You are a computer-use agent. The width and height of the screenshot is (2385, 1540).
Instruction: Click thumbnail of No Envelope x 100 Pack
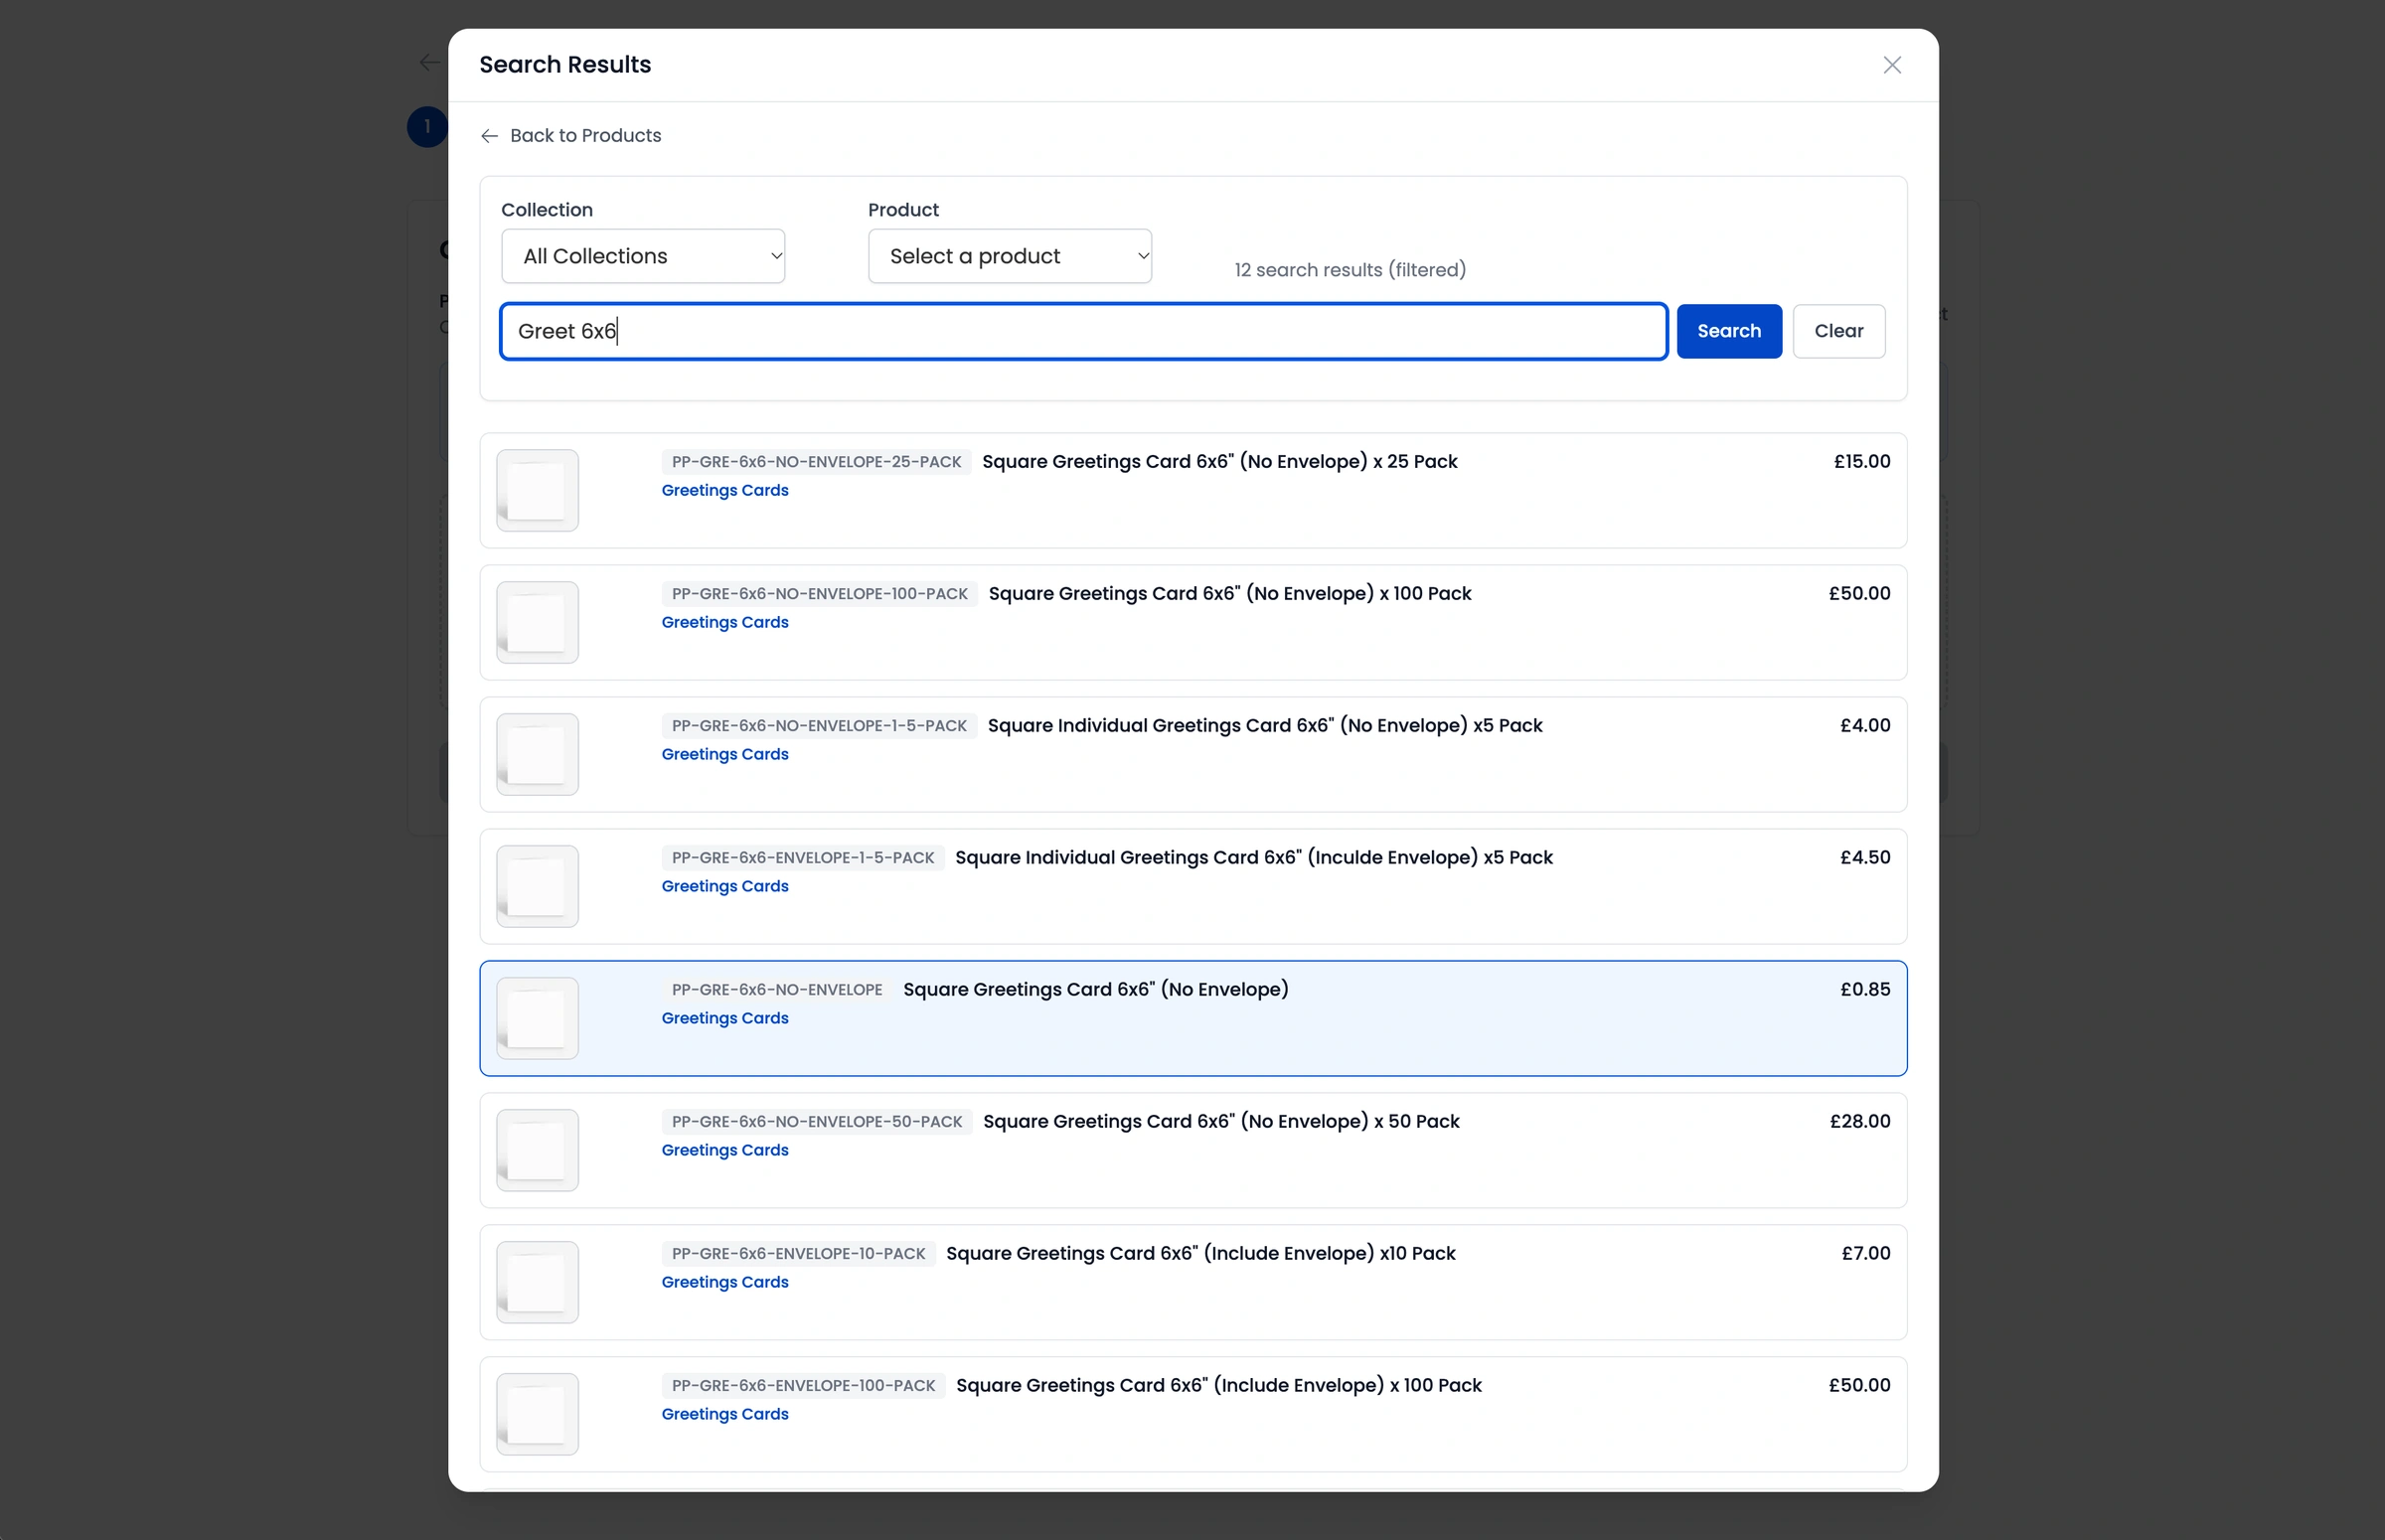(537, 622)
